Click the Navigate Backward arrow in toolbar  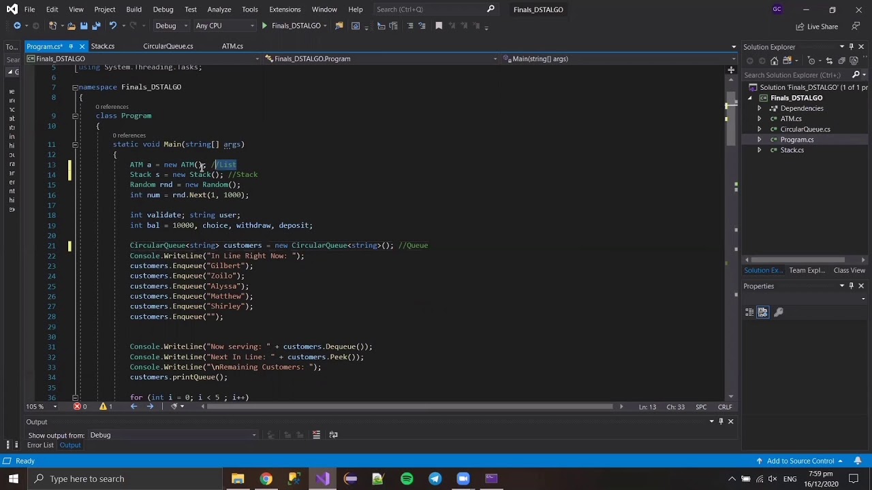(x=17, y=26)
